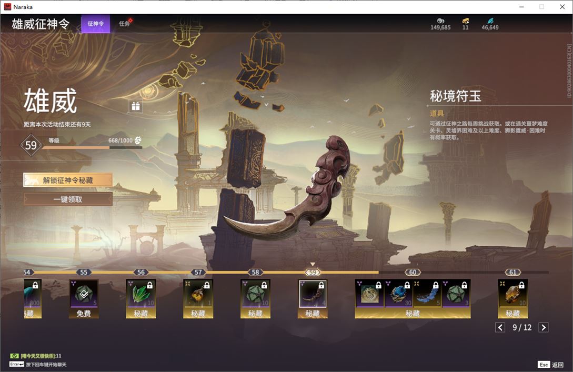Image resolution: width=573 pixels, height=372 pixels.
Task: Click the 149,685 currency amount
Action: 440,27
